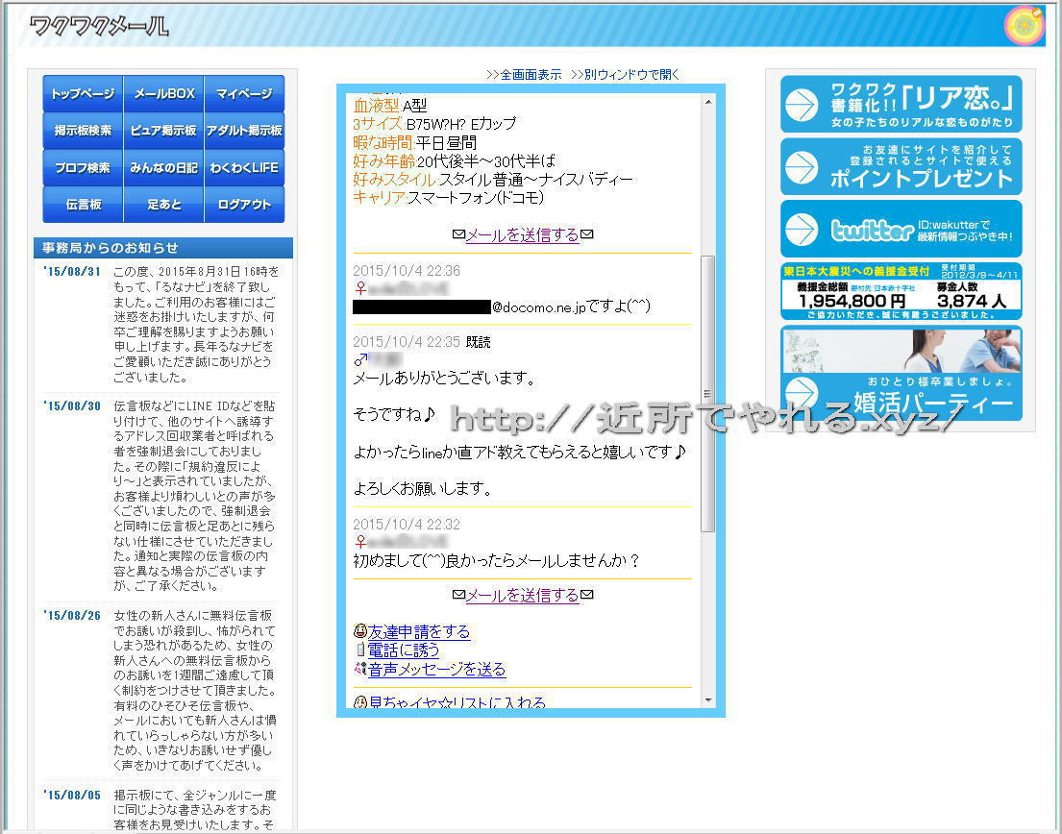Screen dimensions: 1062x834
Task: Go to マイページ
Action: (244, 94)
